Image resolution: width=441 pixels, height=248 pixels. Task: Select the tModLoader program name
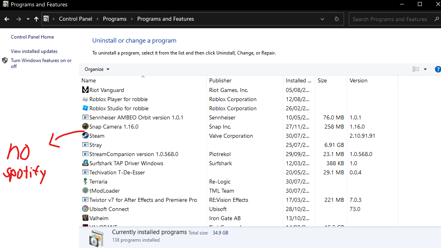(x=104, y=191)
